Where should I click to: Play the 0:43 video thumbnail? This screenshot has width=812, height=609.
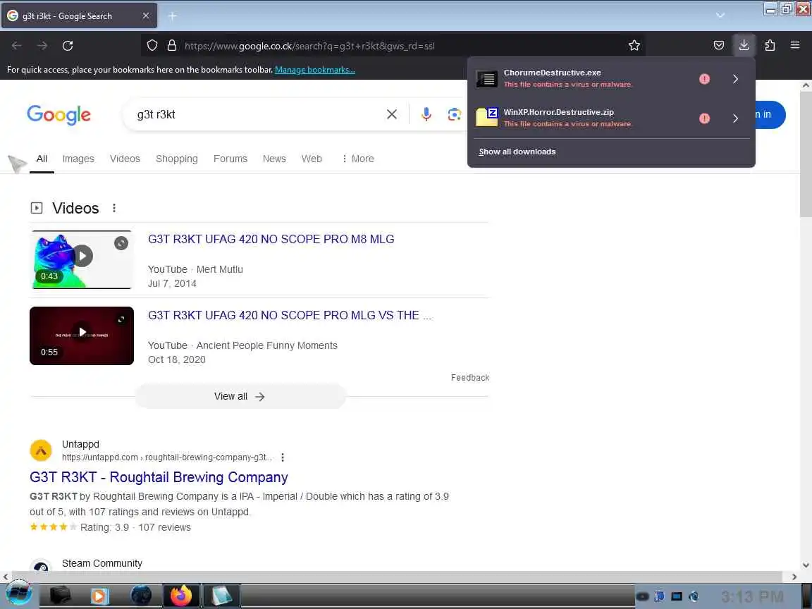[x=82, y=259]
